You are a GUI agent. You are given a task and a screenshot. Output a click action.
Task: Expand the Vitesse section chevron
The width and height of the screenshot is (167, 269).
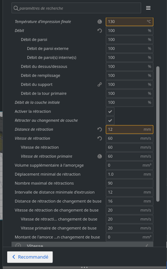[147, 246]
